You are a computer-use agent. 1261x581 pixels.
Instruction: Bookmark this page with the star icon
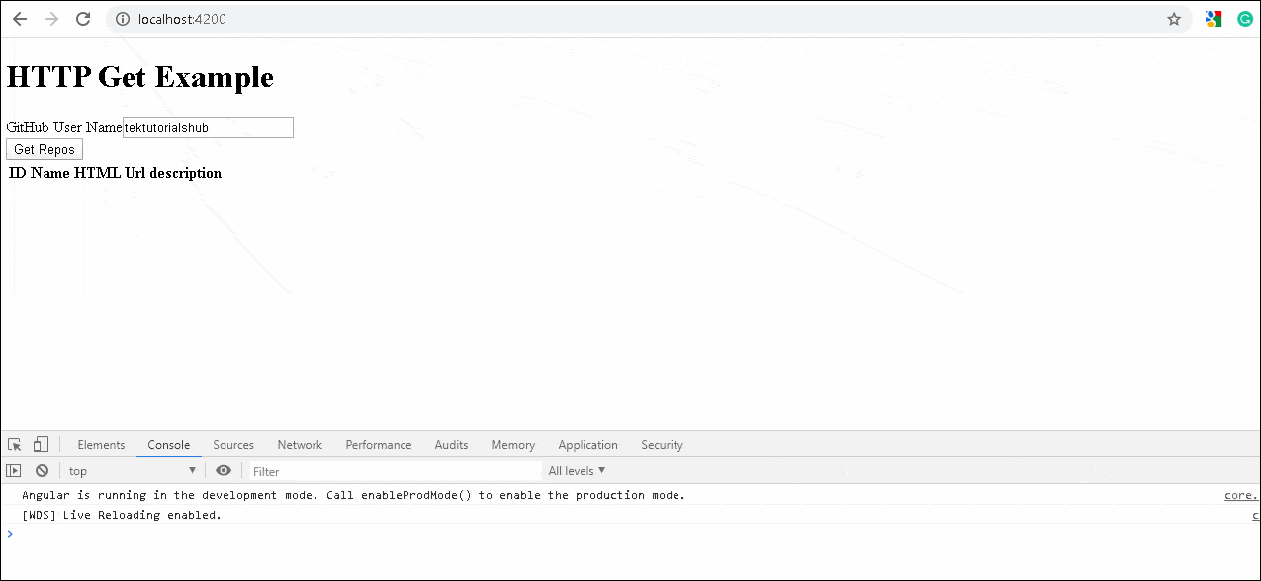[x=1174, y=19]
